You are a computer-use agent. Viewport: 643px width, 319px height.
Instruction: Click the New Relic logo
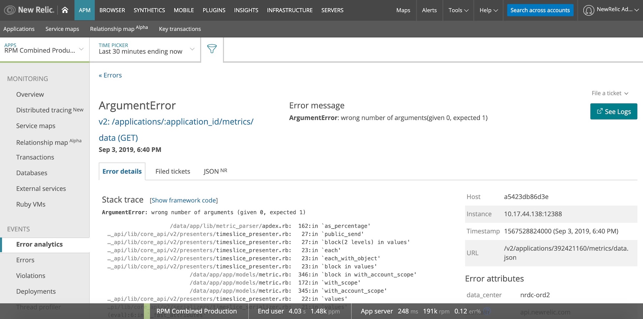coord(29,10)
